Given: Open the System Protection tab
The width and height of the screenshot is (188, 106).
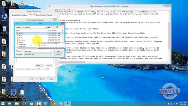Looking at the screenshot, I should point(41,15).
